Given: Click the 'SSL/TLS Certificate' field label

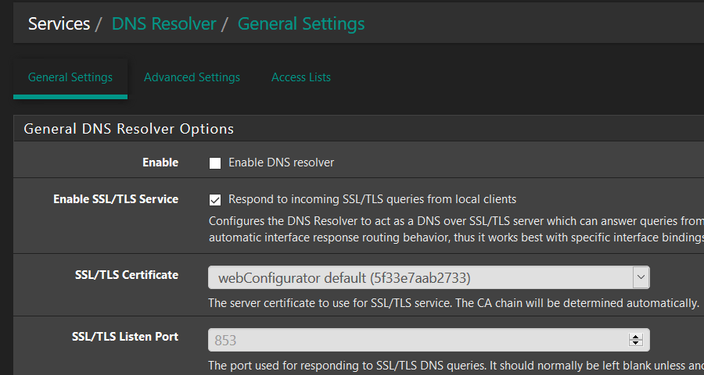Looking at the screenshot, I should (125, 275).
